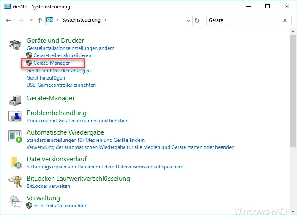Click the Geräte und Drucker printer icon
297x215 pixels.
pyautogui.click(x=15, y=45)
